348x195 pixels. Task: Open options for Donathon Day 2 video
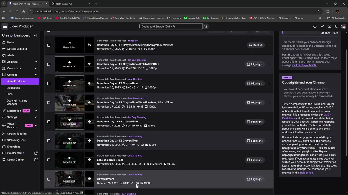[269, 141]
